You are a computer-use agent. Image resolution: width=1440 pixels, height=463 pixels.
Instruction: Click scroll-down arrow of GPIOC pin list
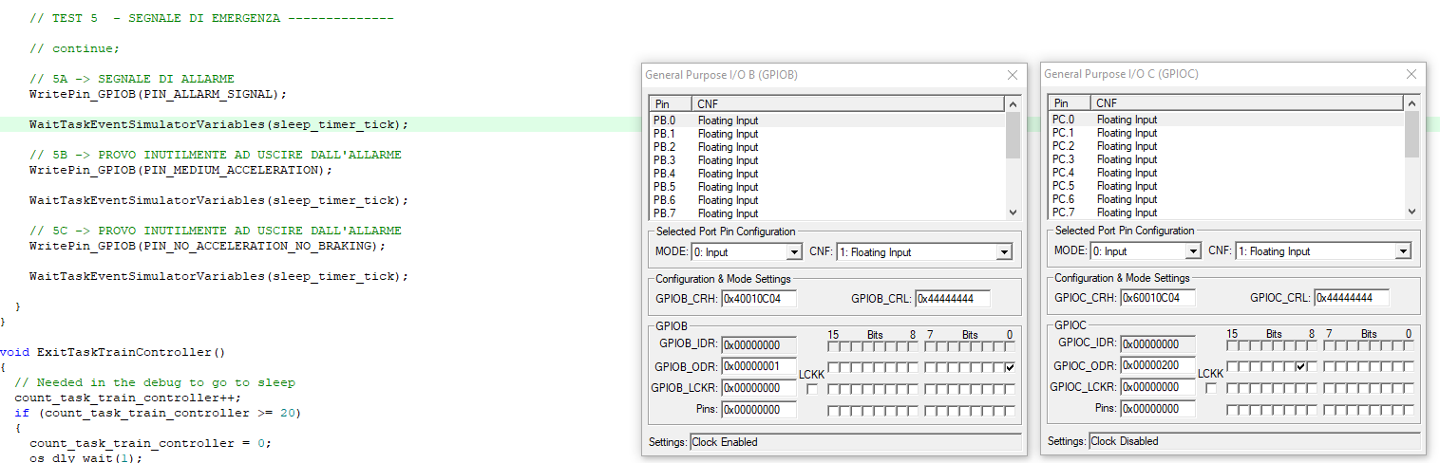pos(1412,212)
